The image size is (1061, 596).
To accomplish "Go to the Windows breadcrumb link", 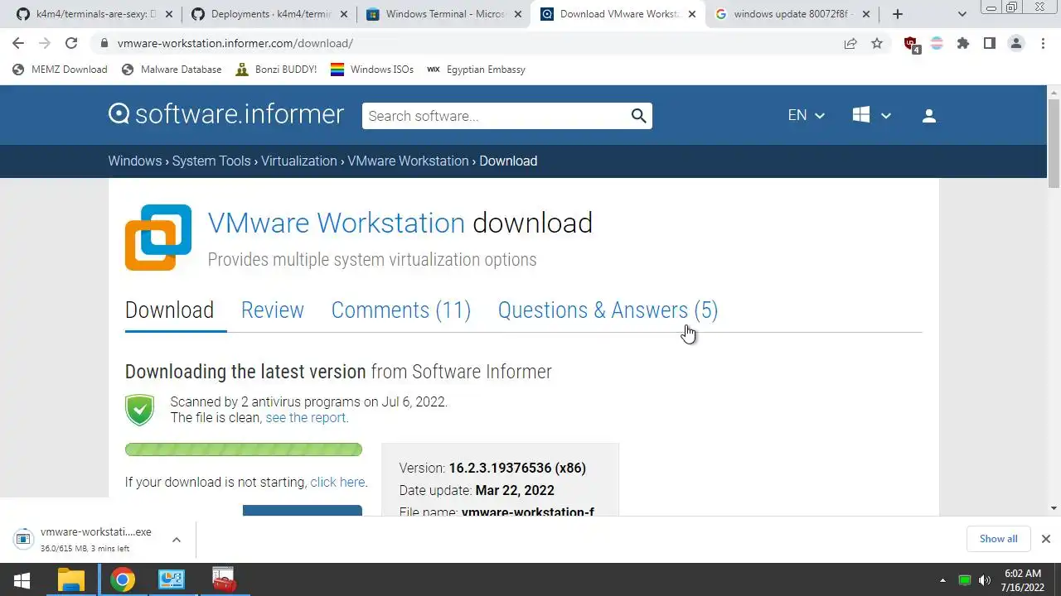I will click(135, 161).
